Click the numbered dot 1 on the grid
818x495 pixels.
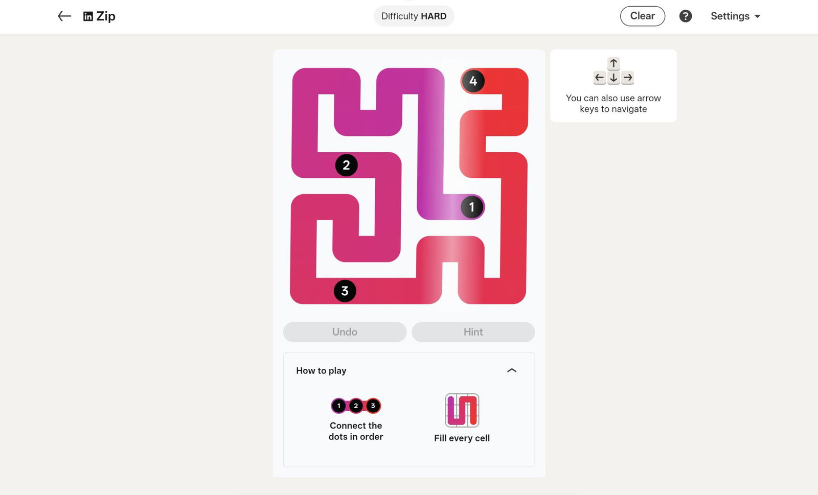tap(471, 207)
